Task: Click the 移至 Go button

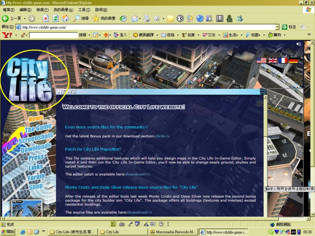Action: pos(289,27)
